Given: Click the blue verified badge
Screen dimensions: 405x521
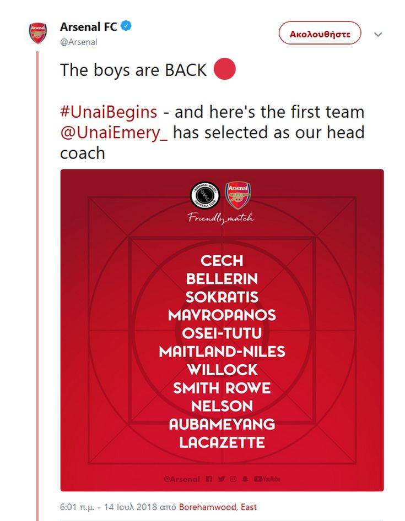Looking at the screenshot, I should (x=126, y=26).
